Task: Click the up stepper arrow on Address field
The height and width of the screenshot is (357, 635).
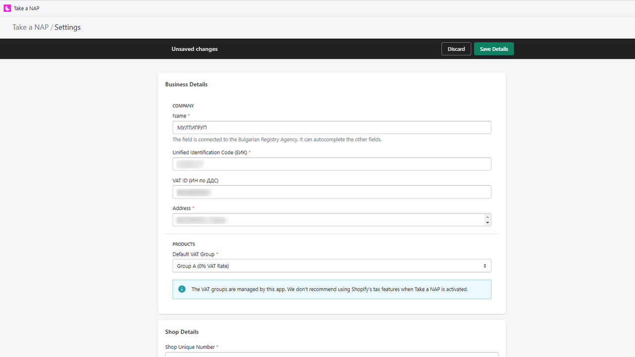Action: (x=487, y=217)
